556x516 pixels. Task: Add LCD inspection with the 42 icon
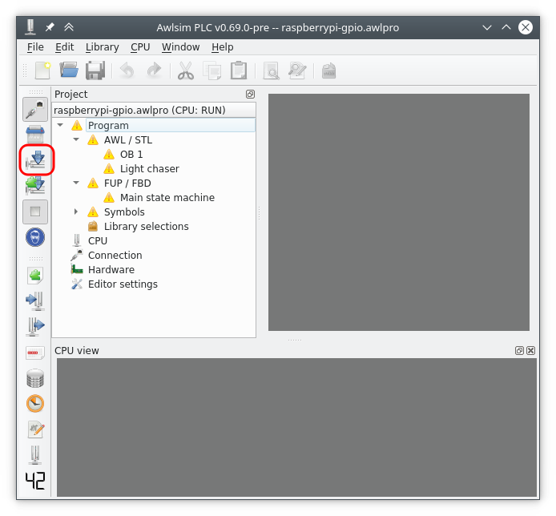[x=35, y=481]
